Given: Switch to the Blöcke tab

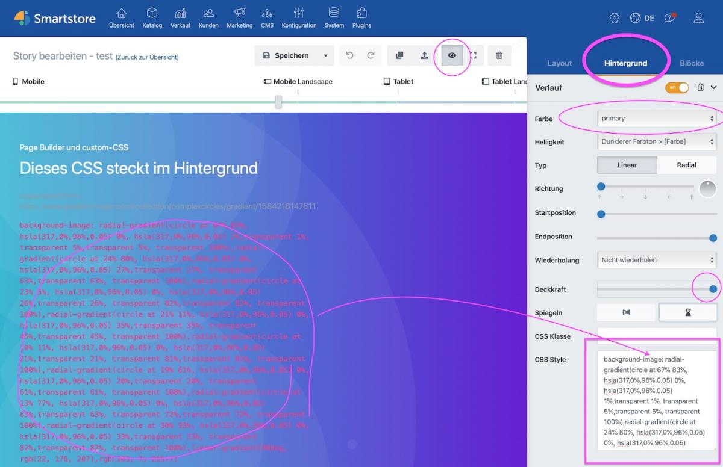Looking at the screenshot, I should [691, 63].
